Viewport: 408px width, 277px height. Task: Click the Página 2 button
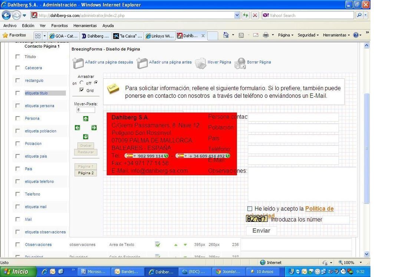[86, 173]
